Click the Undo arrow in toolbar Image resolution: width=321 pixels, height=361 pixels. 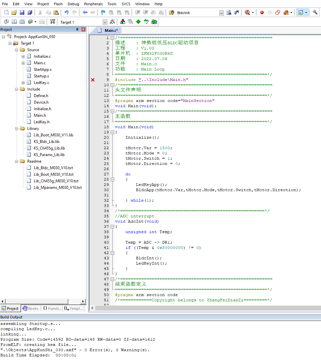coord(66,13)
